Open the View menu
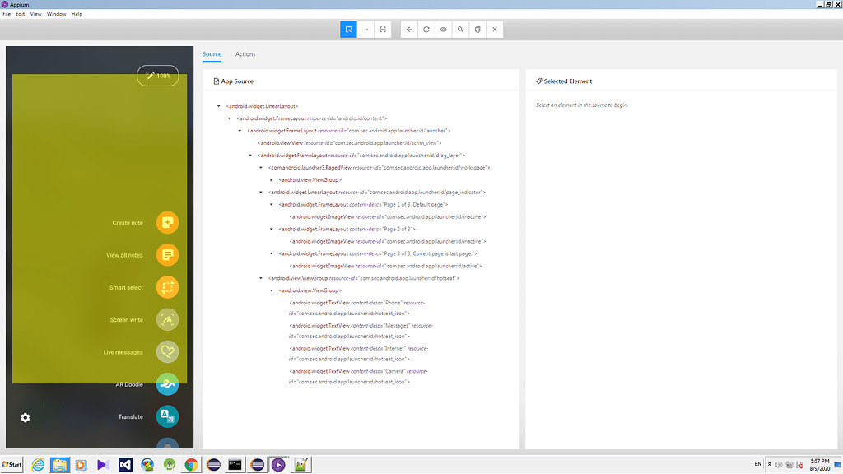The height and width of the screenshot is (474, 843). click(35, 13)
